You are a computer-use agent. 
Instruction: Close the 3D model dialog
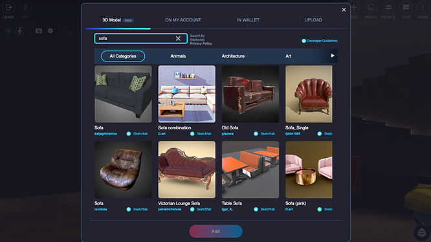coord(344,10)
